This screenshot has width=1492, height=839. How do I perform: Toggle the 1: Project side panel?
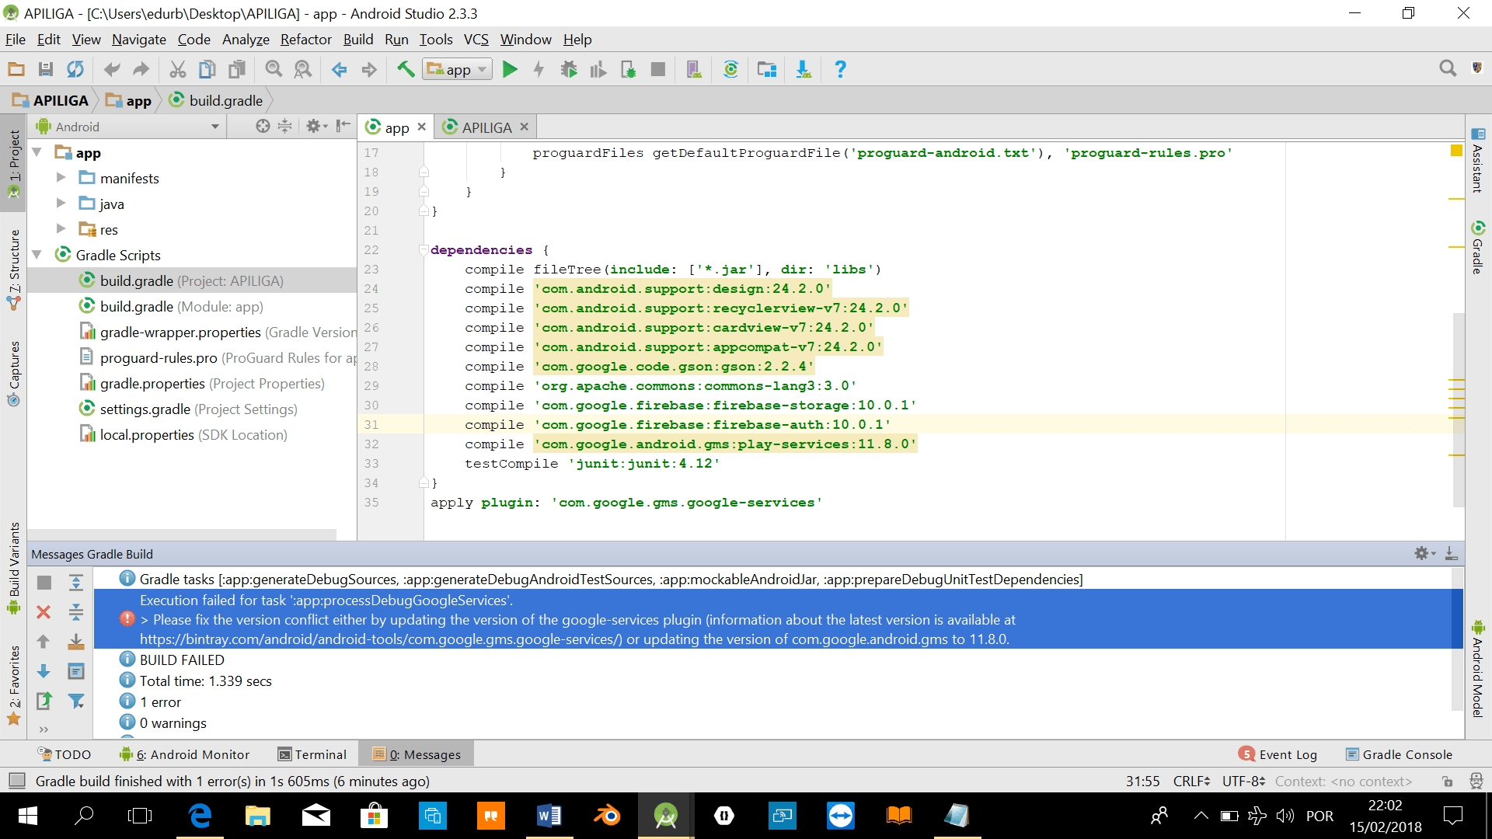pyautogui.click(x=14, y=162)
